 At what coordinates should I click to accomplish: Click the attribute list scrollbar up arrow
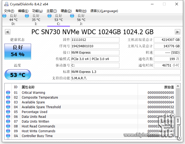pos(178,86)
